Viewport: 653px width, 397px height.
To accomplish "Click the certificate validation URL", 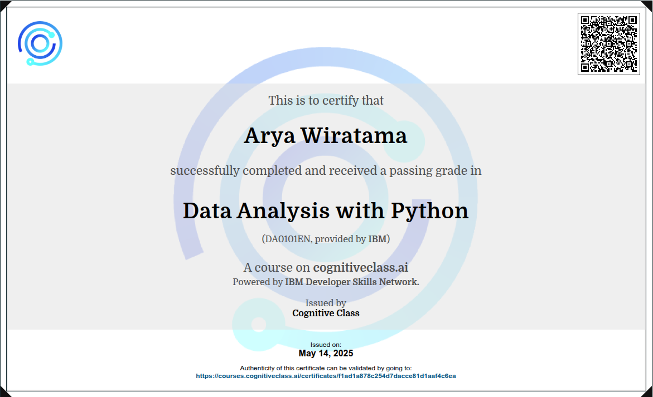I will click(x=326, y=375).
